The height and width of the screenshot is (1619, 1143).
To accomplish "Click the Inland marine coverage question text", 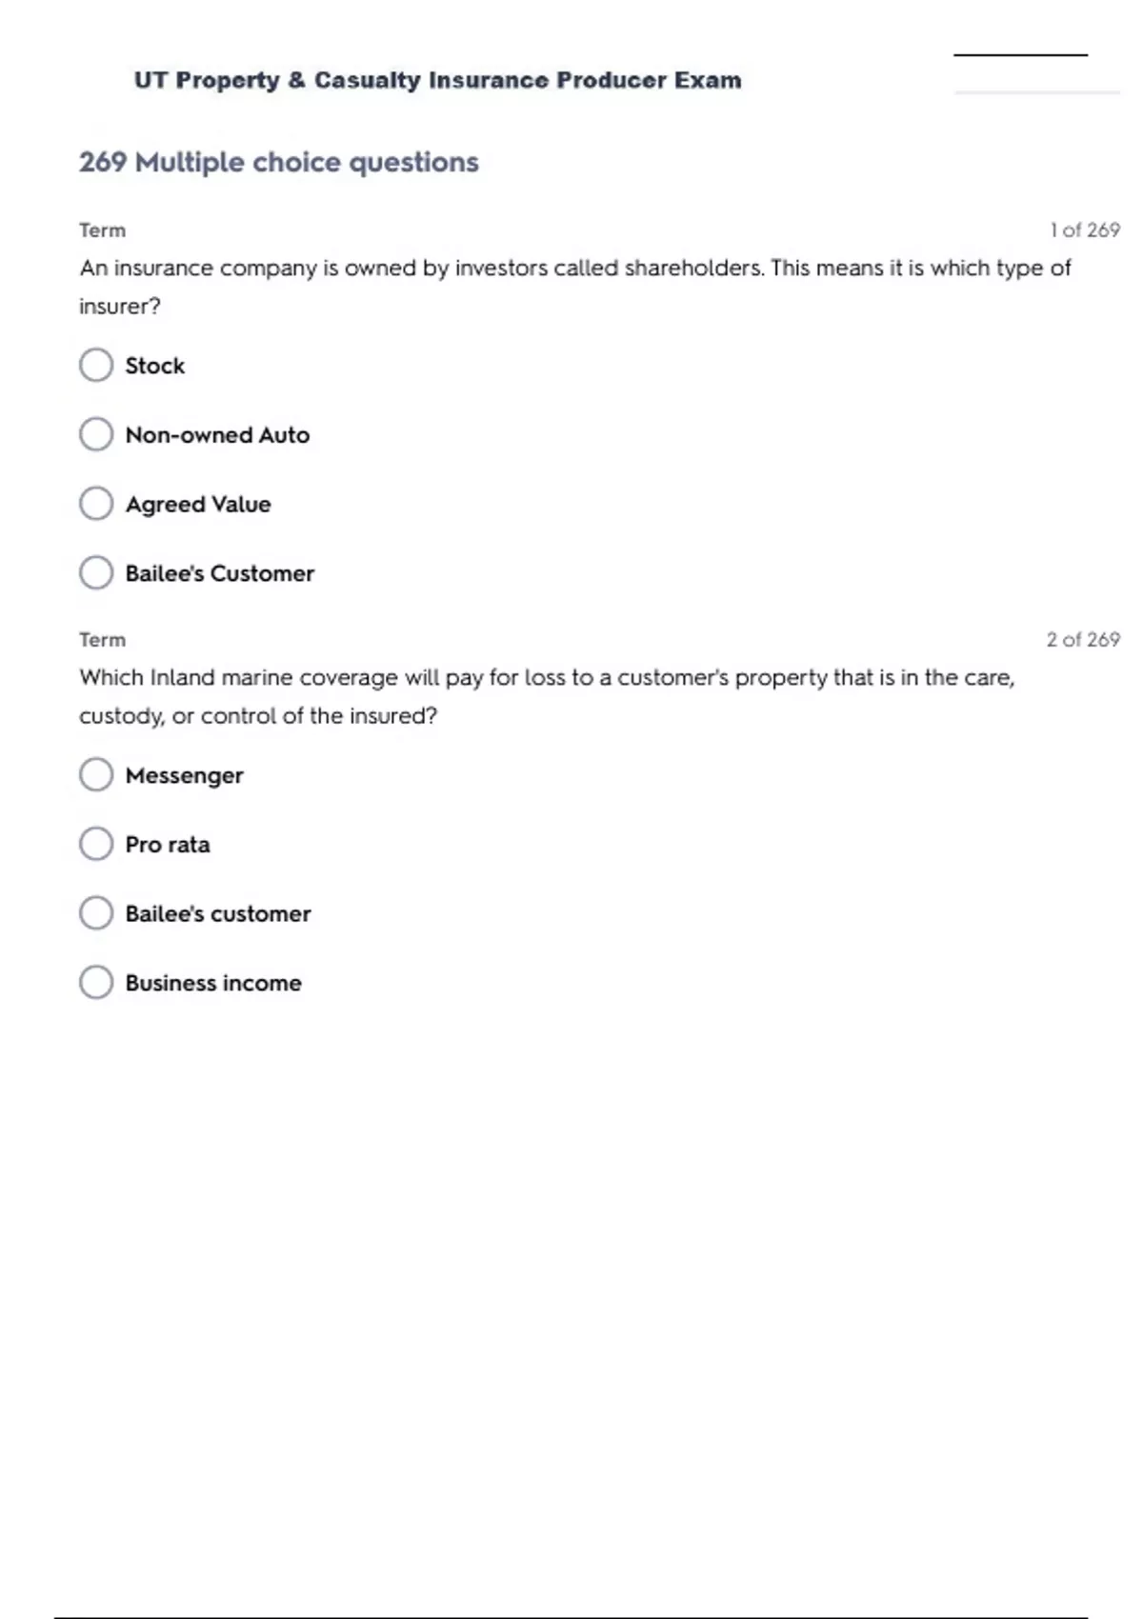I will pyautogui.click(x=547, y=696).
